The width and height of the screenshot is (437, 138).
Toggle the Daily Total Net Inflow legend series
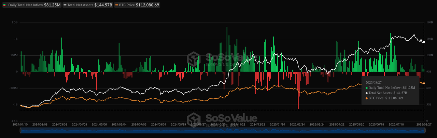click(32, 5)
